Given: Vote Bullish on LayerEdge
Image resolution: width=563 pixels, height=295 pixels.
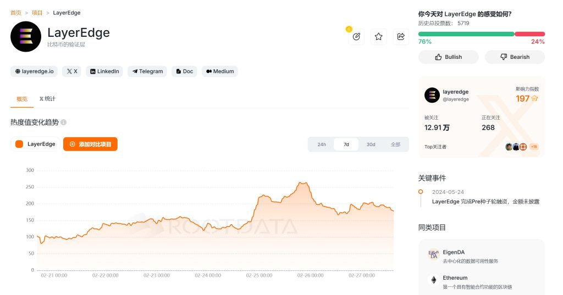Looking at the screenshot, I should pyautogui.click(x=449, y=57).
